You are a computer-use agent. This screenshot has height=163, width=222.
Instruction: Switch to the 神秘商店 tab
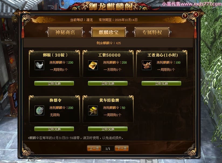[x=65, y=32]
